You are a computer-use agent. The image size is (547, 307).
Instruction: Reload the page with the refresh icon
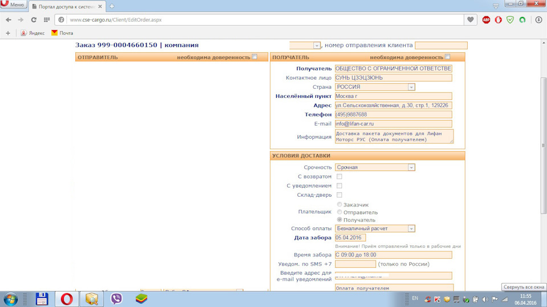coord(34,20)
